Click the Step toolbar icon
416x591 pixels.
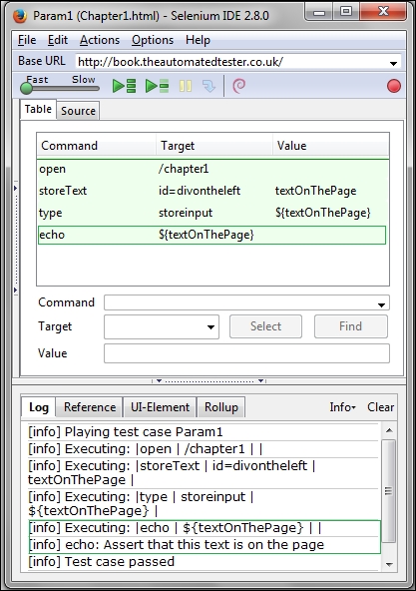(x=208, y=86)
